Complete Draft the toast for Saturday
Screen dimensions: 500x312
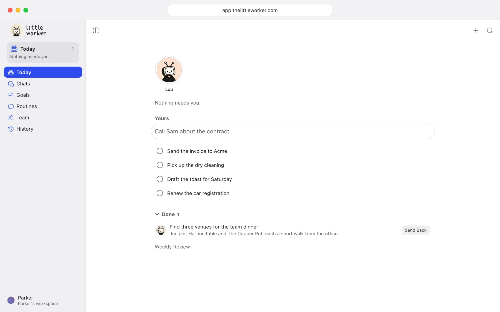point(160,179)
